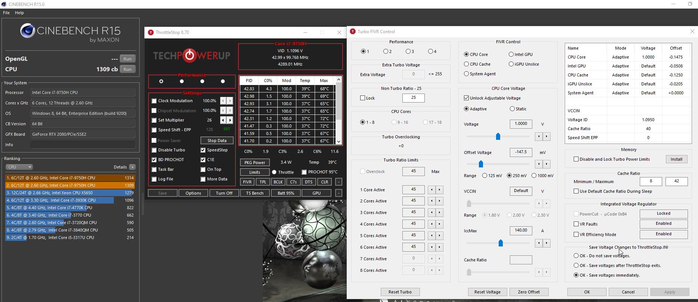Click Non Turbo Ratio input field
The height and width of the screenshot is (302, 698).
click(x=413, y=98)
